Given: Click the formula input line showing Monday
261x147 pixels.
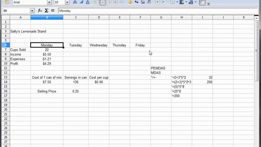Looking at the screenshot, I should coord(158,11).
